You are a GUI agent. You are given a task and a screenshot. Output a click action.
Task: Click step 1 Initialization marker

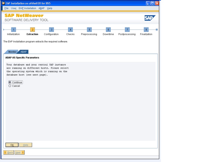(x=14, y=30)
